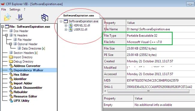Image resolution: width=195 pixels, height=111 pixels.
Task: Collapse the File: SoftwareExpiration.exe root node
Action: (2, 27)
